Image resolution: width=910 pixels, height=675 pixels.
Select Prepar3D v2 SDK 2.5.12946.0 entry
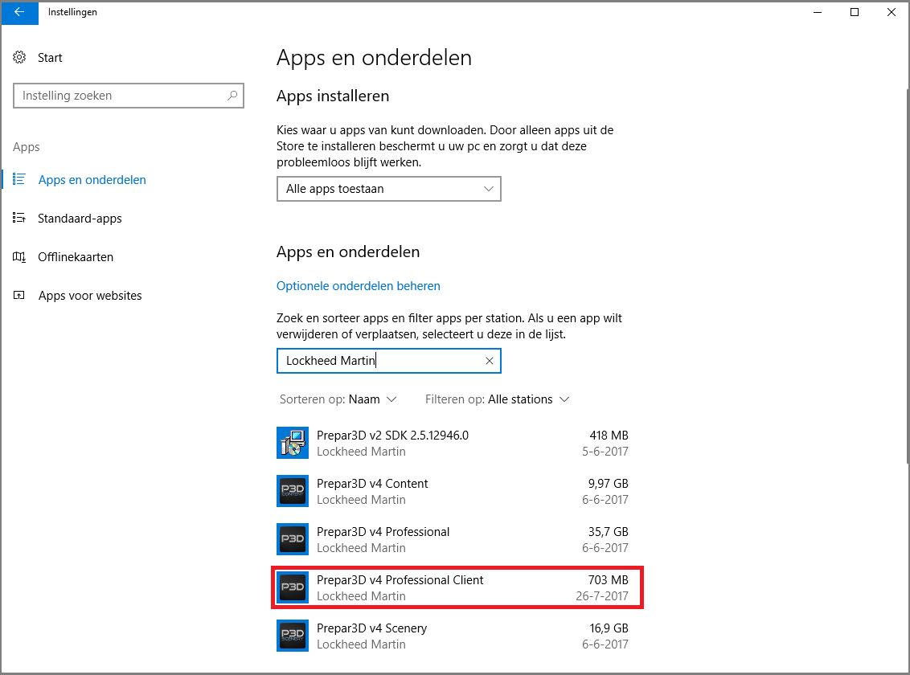pos(392,436)
